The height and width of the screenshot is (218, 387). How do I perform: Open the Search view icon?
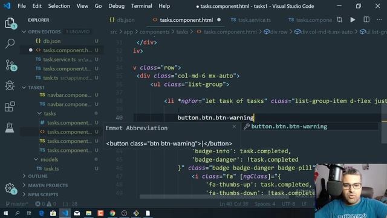10,44
